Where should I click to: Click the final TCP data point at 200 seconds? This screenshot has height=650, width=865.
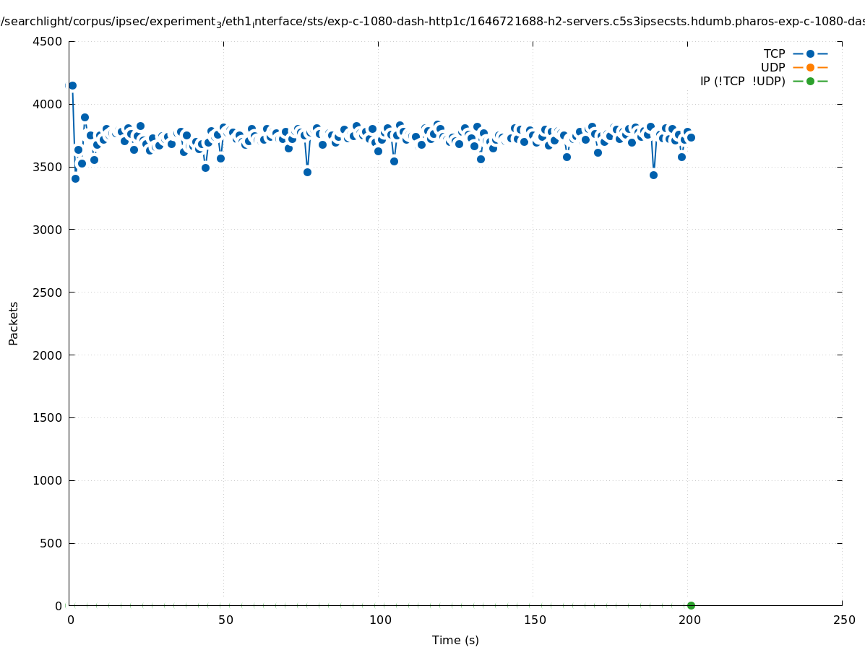pos(691,137)
